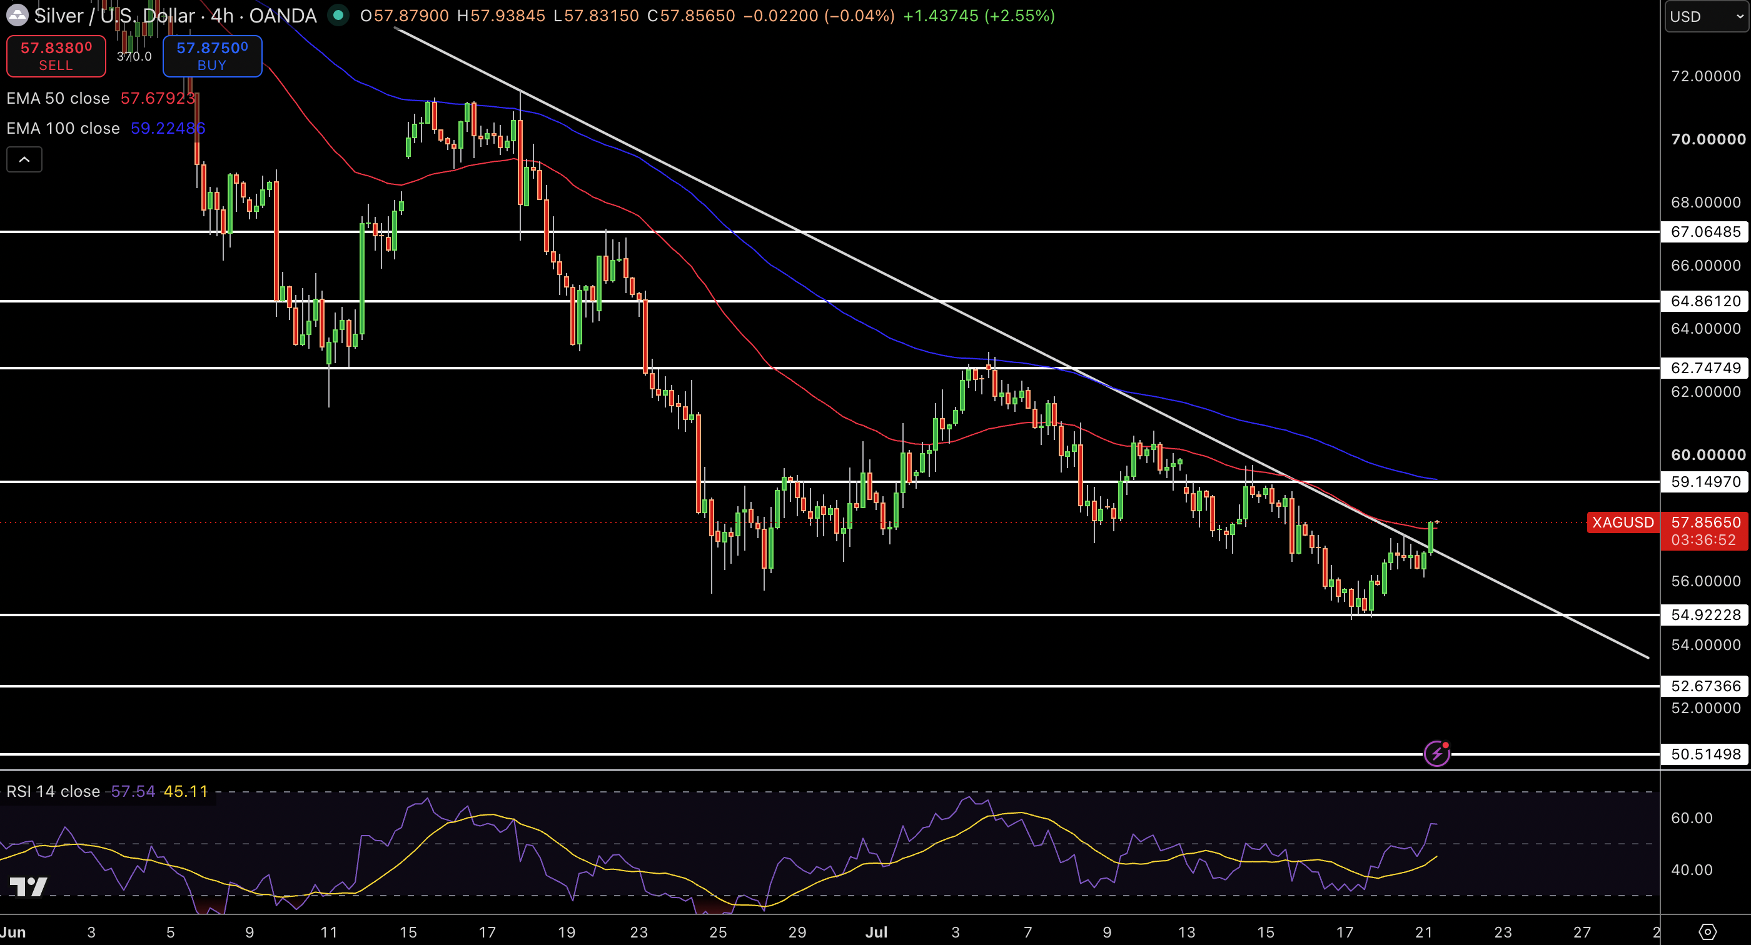Click the Jun label on time axis
This screenshot has width=1751, height=945.
pyautogui.click(x=13, y=932)
